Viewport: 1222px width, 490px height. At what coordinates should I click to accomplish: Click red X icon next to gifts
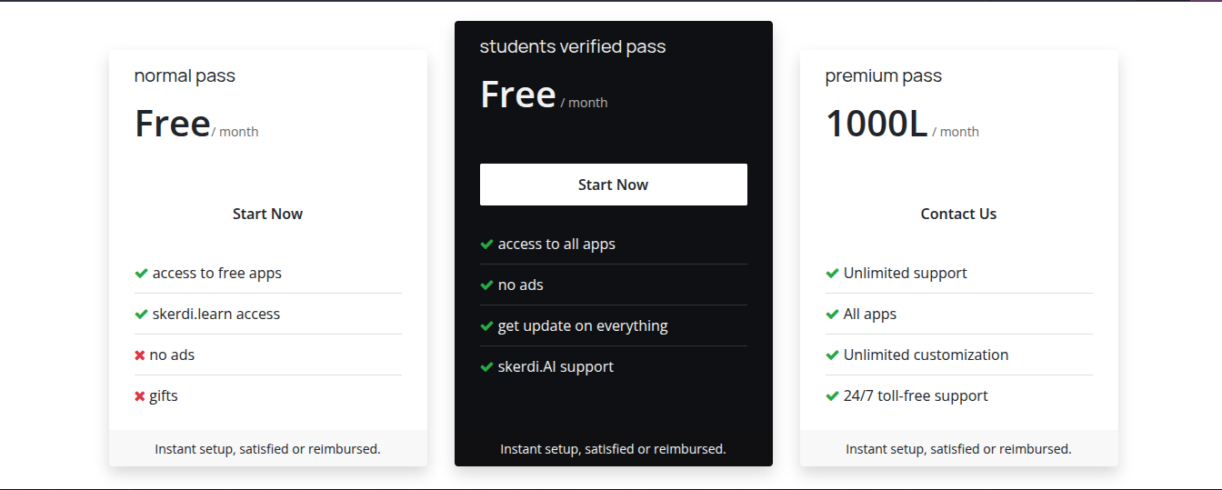(140, 396)
